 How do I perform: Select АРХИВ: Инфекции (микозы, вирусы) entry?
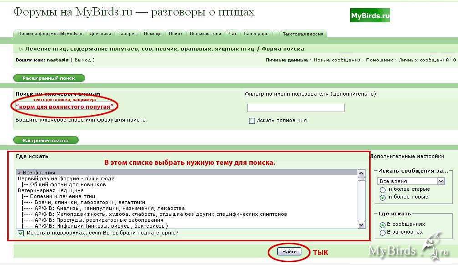coord(187,225)
